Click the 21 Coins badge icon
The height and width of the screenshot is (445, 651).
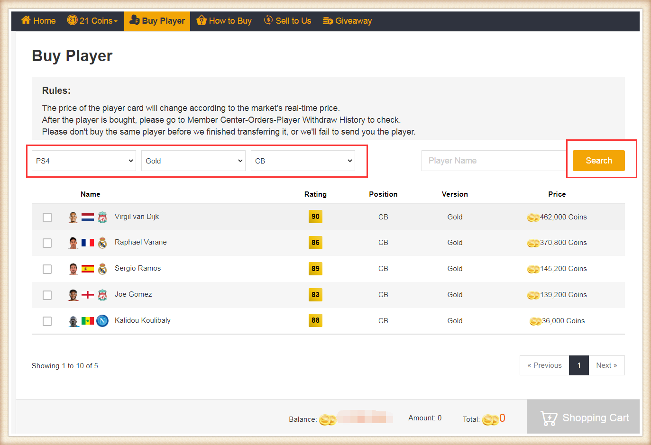pyautogui.click(x=72, y=20)
